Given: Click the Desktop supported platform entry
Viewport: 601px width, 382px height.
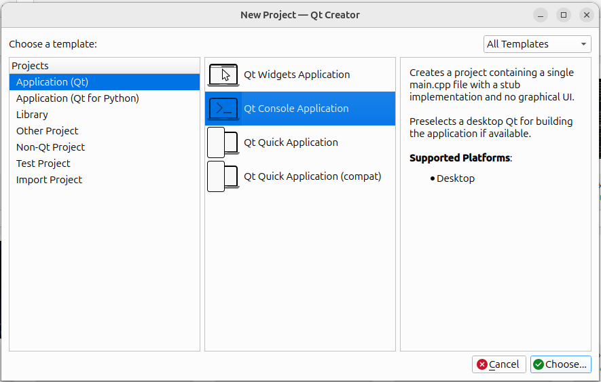Looking at the screenshot, I should [x=456, y=178].
